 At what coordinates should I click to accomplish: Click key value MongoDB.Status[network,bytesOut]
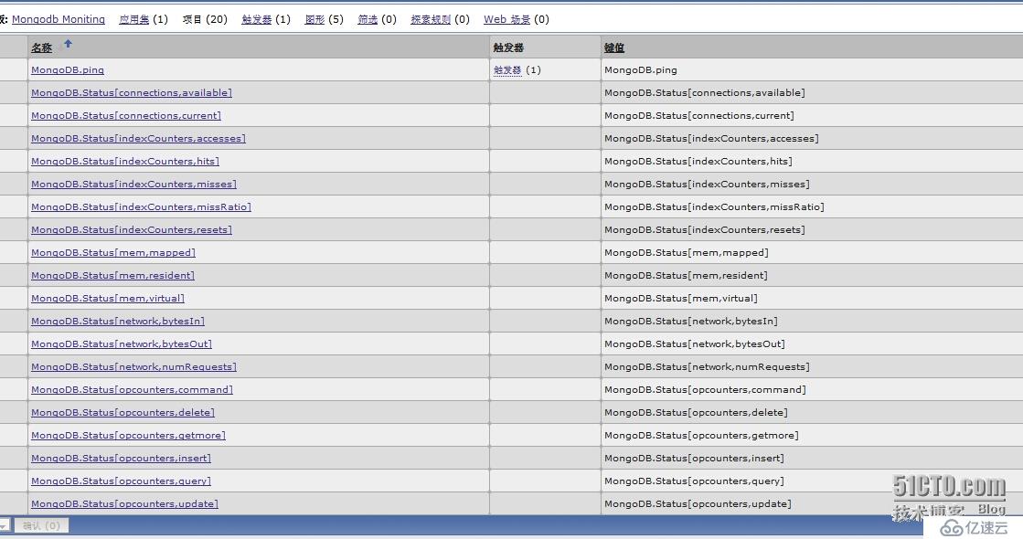point(695,343)
